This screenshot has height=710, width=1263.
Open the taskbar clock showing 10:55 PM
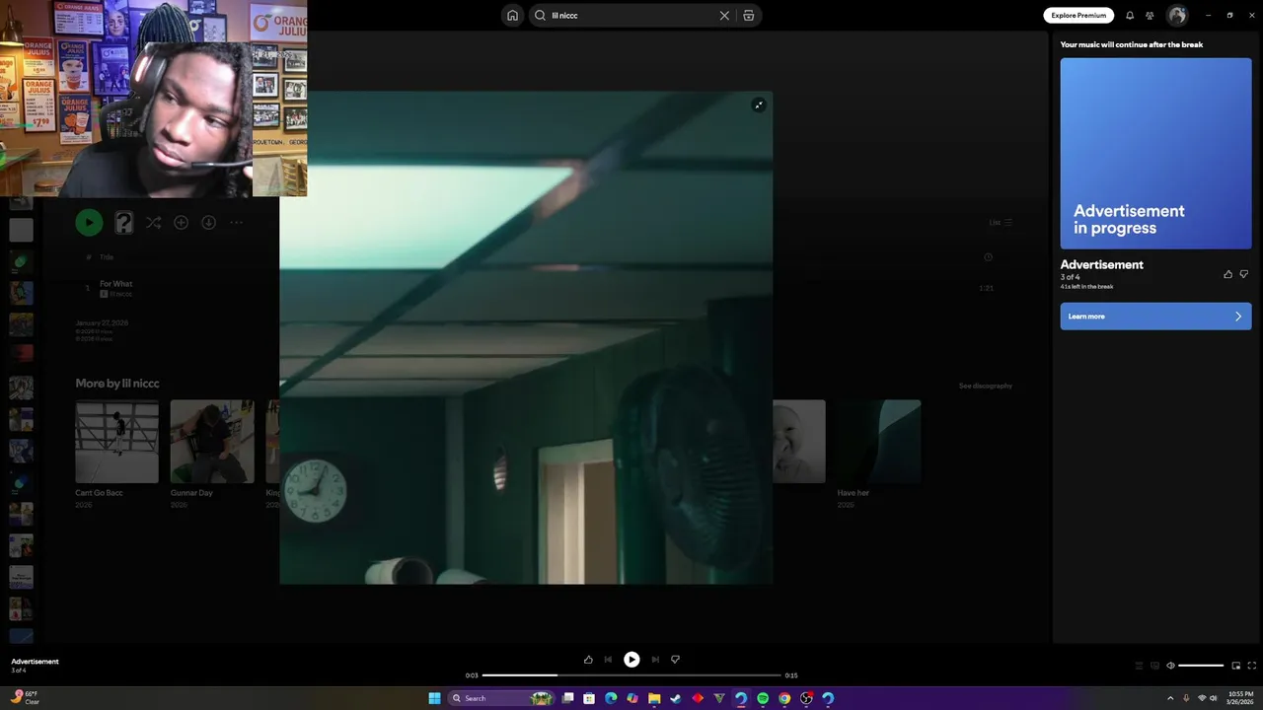(1240, 698)
